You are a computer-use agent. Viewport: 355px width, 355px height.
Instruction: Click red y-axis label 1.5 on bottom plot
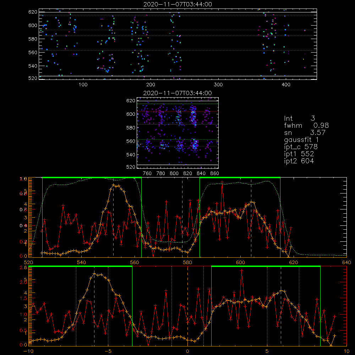coord(23,298)
